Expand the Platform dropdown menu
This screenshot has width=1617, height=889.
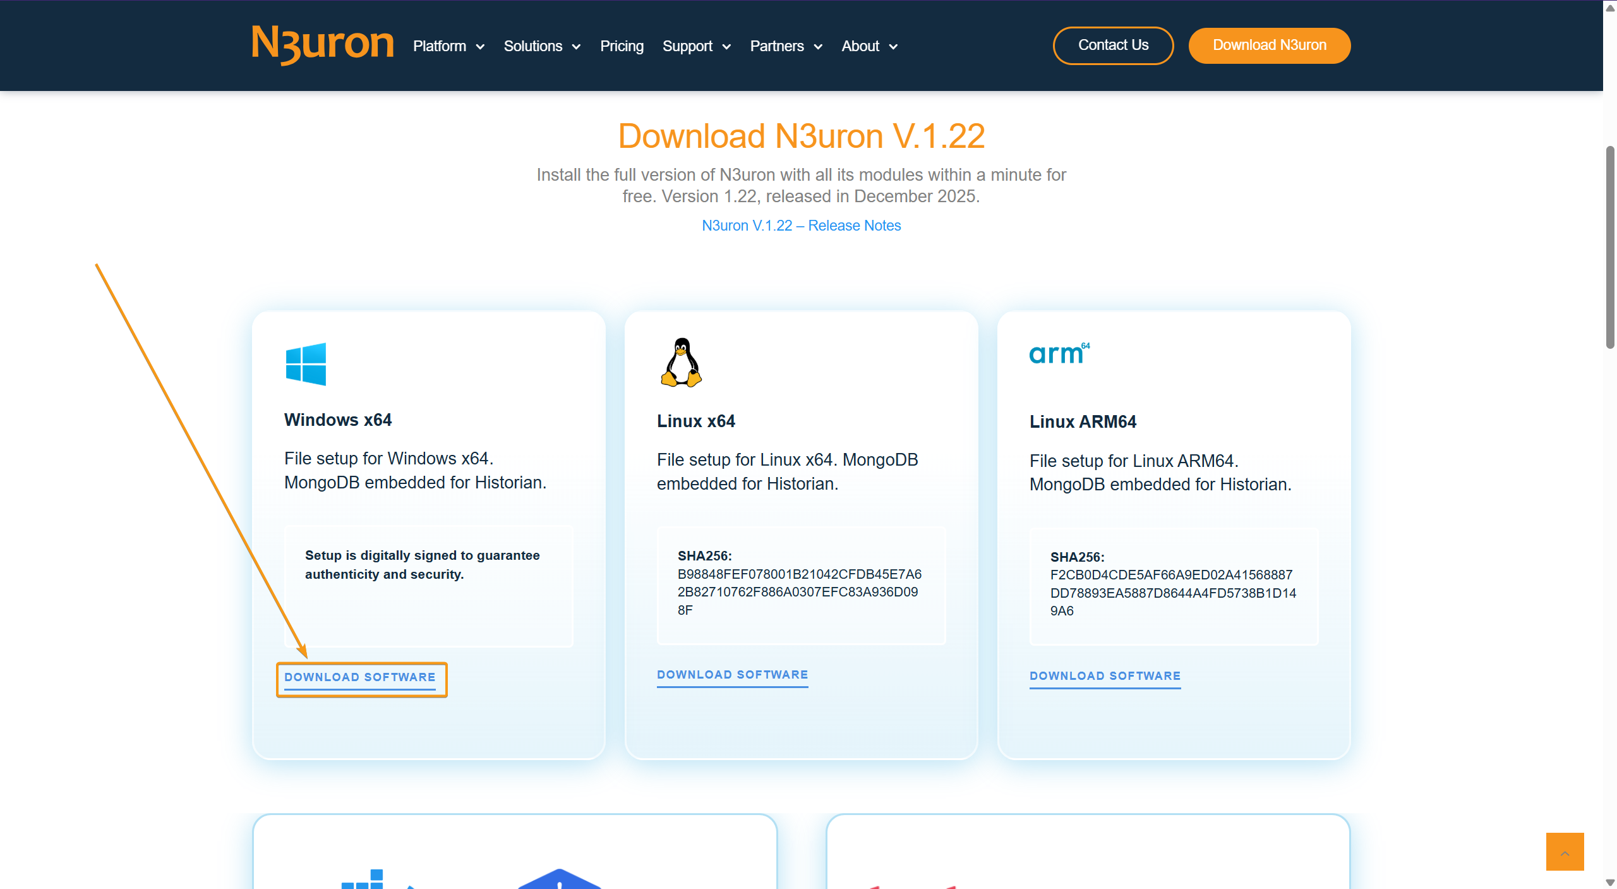tap(448, 46)
